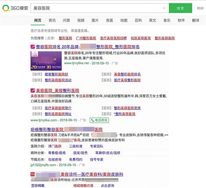Open the 英文 tab
The image size is (206, 188).
[152, 21]
